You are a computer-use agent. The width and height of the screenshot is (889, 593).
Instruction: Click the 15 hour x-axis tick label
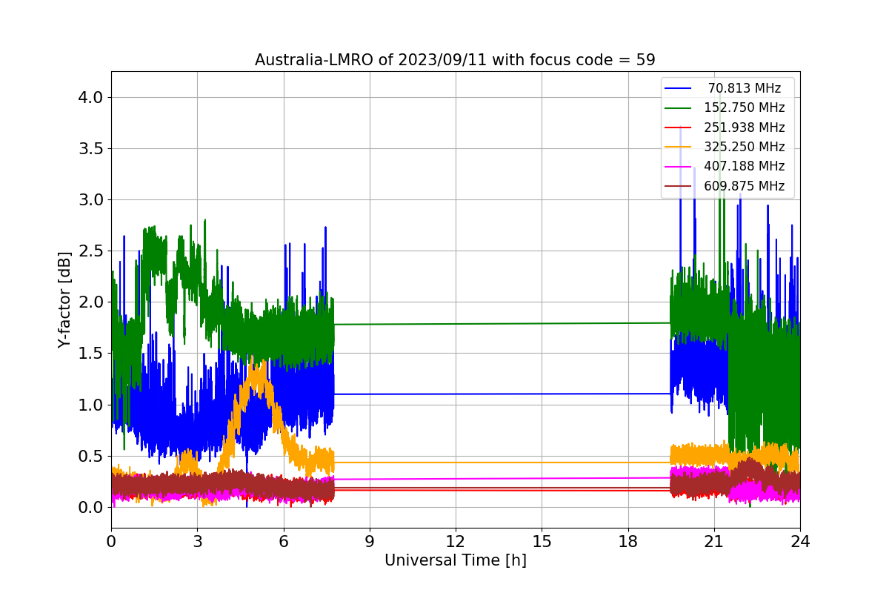(542, 541)
